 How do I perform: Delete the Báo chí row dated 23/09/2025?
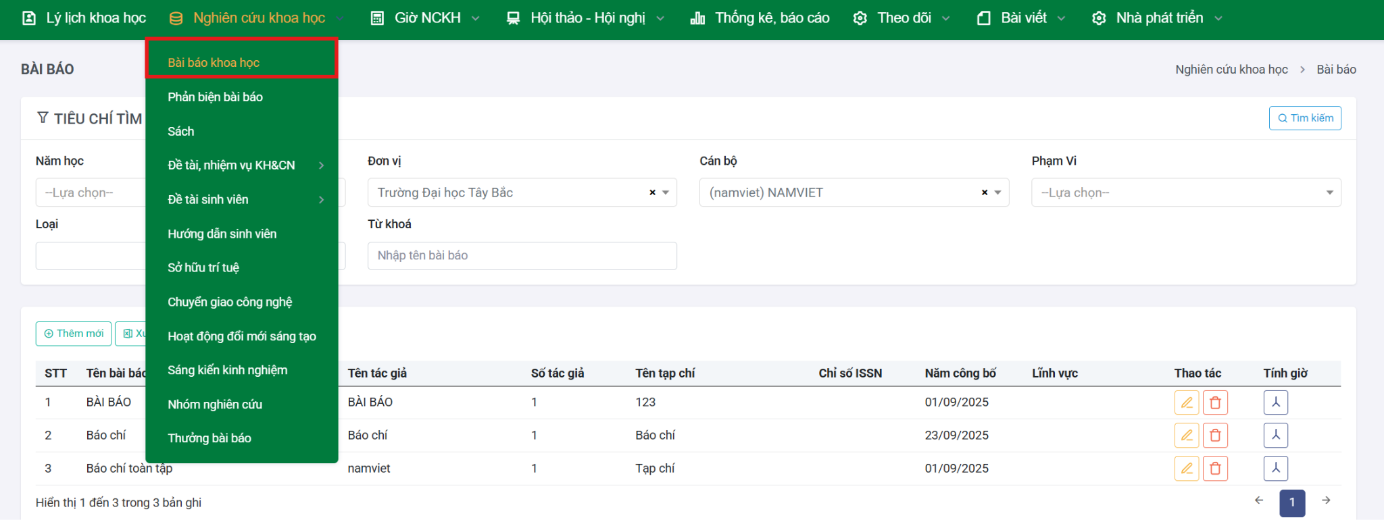pyautogui.click(x=1215, y=436)
